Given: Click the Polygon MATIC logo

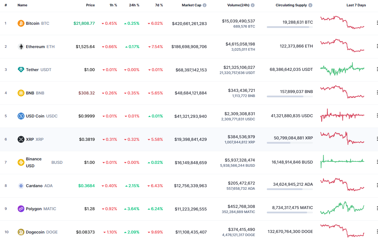Looking at the screenshot, I should coord(20,208).
